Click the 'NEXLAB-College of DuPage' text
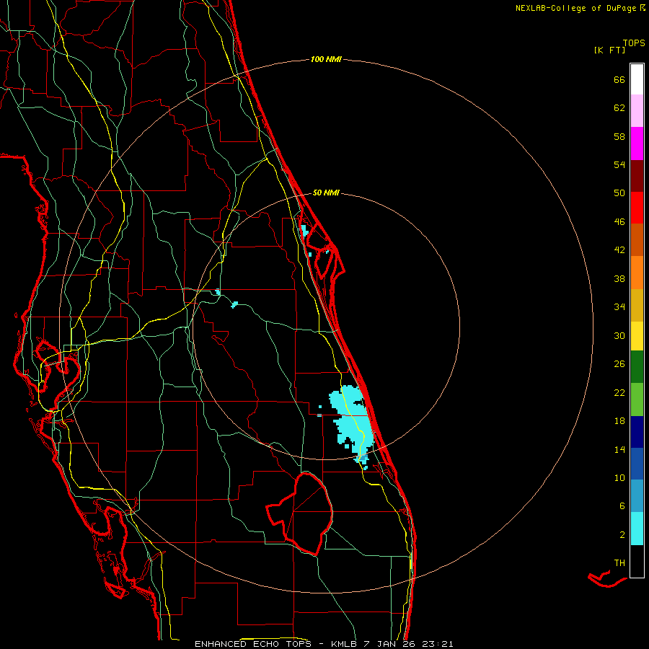This screenshot has height=649, width=649. coord(577,8)
